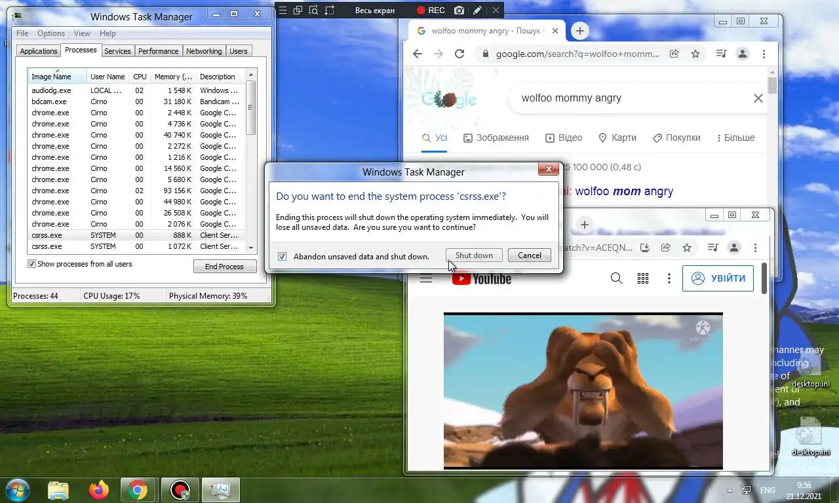Select the Maps (Карти) search tab
The height and width of the screenshot is (503, 839).
tap(617, 138)
